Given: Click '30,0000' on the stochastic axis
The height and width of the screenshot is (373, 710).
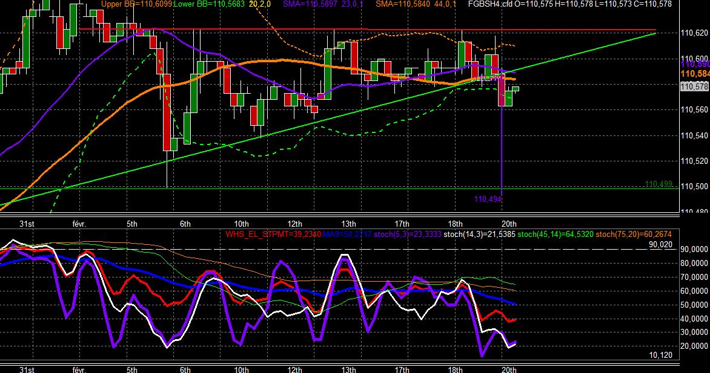Looking at the screenshot, I should pos(695,332).
